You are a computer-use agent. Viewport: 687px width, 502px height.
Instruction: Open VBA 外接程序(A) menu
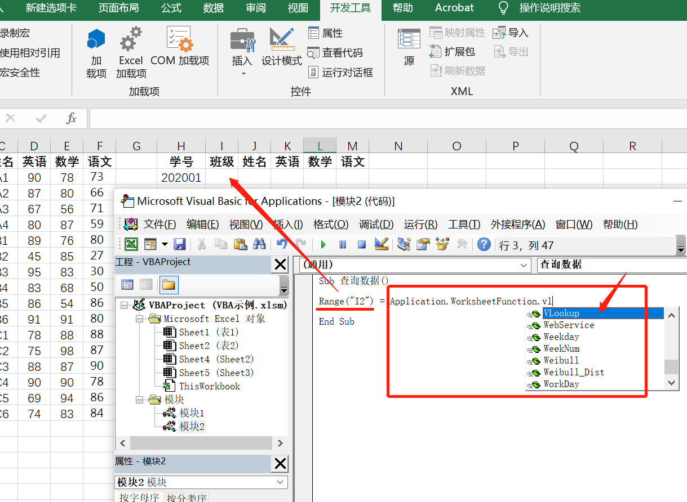pyautogui.click(x=517, y=225)
